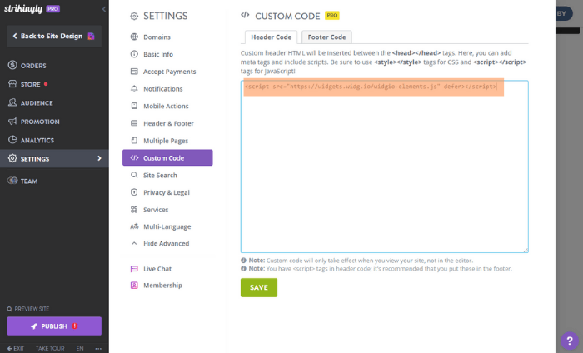Image resolution: width=583 pixels, height=353 pixels.
Task: Click the Exit link
Action: point(16,349)
